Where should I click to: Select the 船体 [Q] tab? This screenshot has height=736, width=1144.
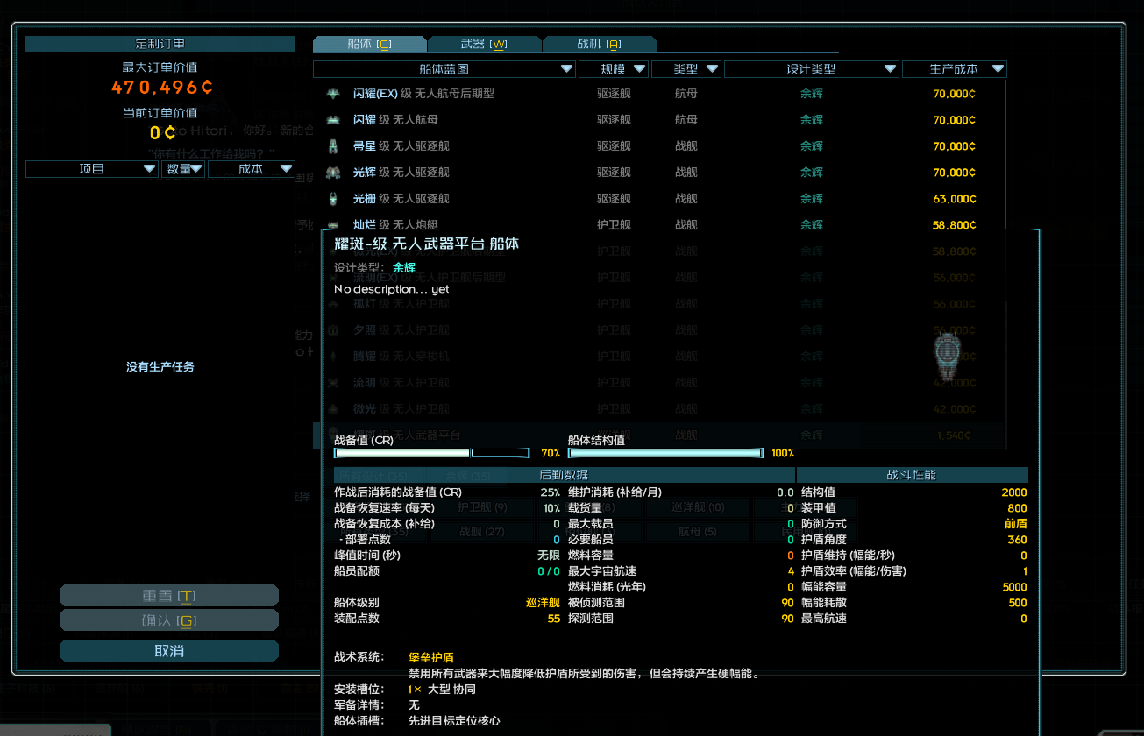pyautogui.click(x=369, y=45)
